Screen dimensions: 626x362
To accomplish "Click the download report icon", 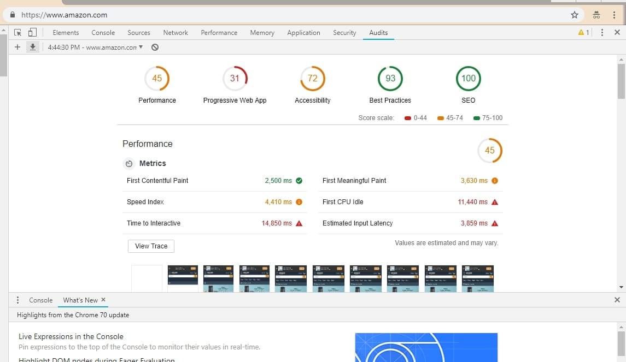I will pos(32,47).
